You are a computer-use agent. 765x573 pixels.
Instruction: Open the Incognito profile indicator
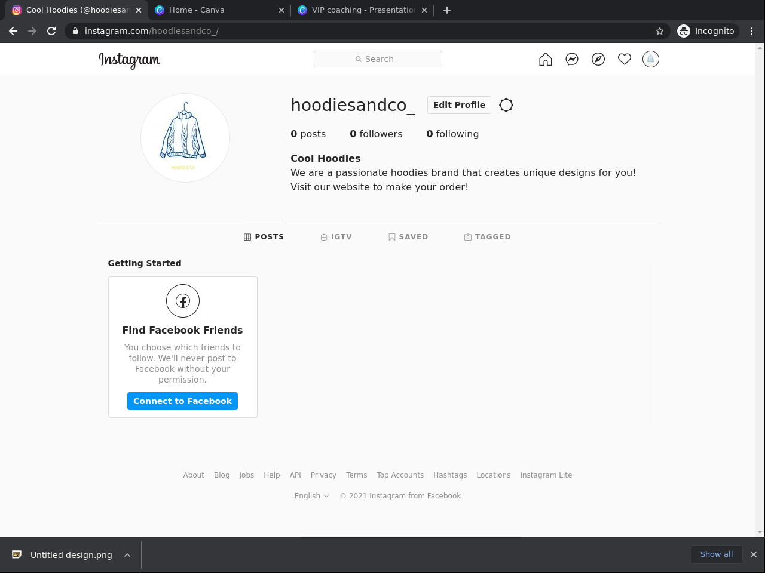[707, 31]
